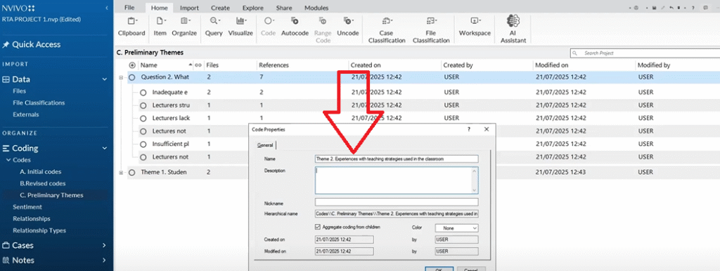
Task: Switch to the Share ribbon tab
Action: tap(284, 8)
